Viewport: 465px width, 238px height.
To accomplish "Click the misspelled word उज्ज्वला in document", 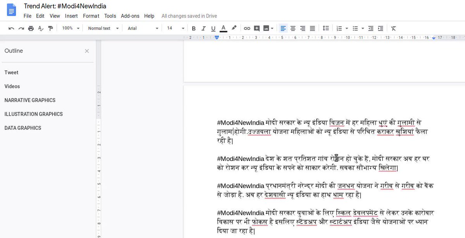I will click(259, 132).
